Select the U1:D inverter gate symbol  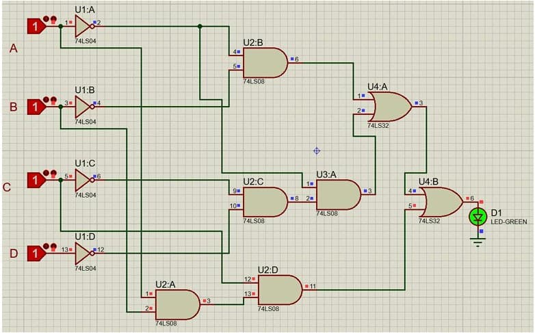pos(84,254)
